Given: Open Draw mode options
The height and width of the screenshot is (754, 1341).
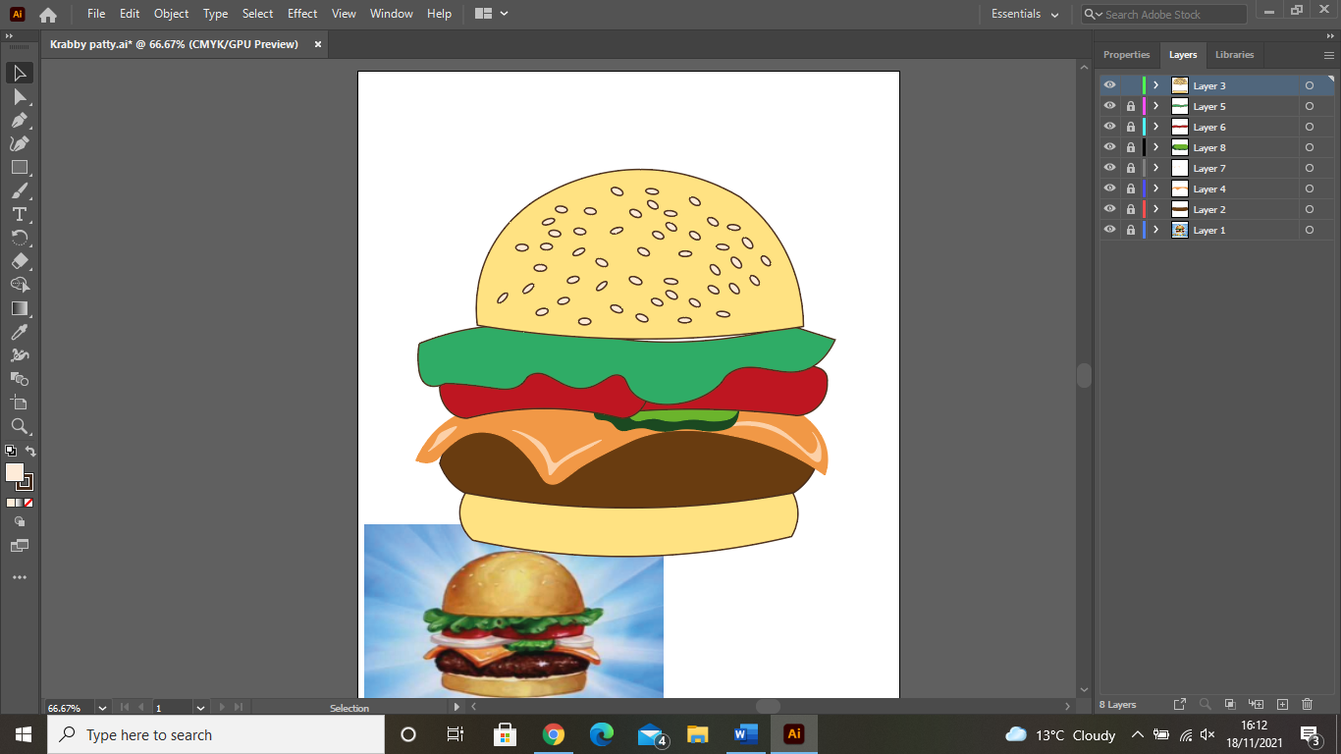Looking at the screenshot, I should (x=20, y=522).
